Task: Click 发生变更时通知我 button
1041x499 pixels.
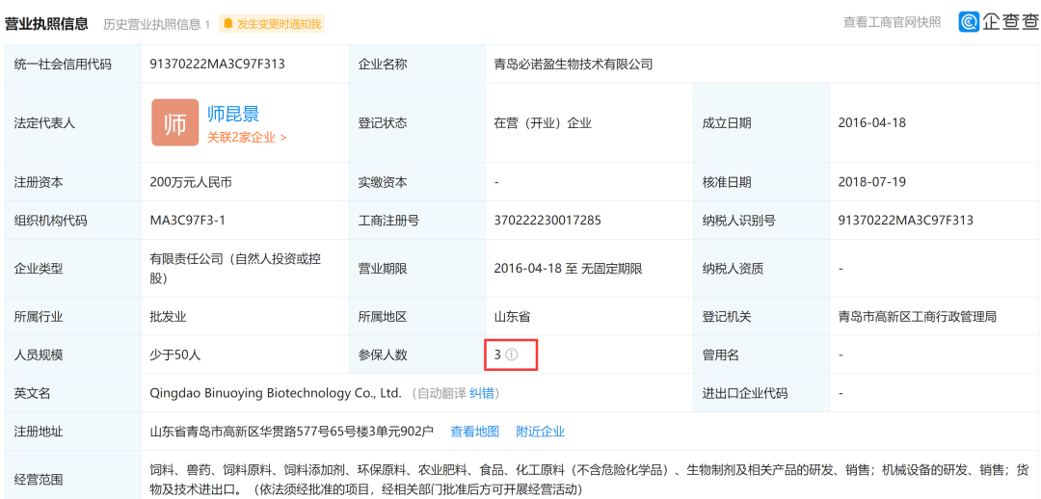Action: (272, 24)
